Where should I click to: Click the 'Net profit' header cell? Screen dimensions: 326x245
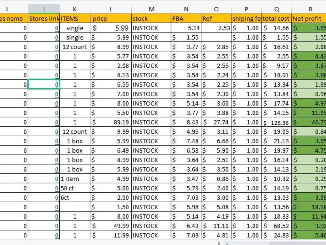pos(309,19)
